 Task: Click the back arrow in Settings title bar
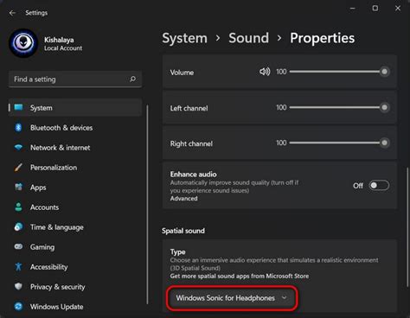pos(12,13)
